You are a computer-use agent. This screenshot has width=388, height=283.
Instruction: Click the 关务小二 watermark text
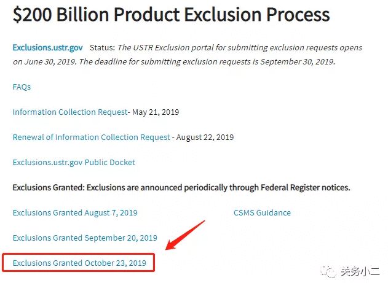(360, 271)
